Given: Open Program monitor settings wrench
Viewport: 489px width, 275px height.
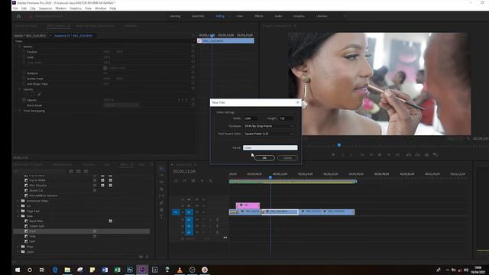Looking at the screenshot, I should tap(468, 138).
